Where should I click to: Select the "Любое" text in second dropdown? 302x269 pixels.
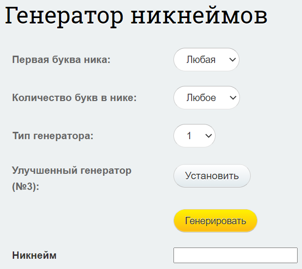click(201, 98)
